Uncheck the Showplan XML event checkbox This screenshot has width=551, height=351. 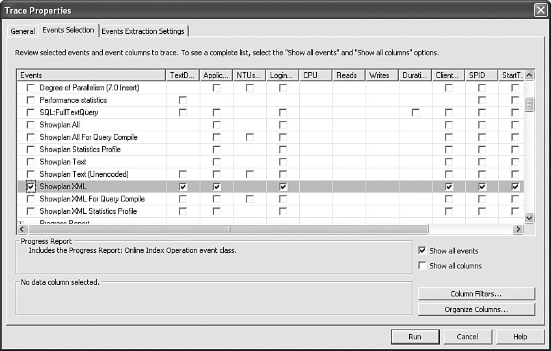(31, 187)
